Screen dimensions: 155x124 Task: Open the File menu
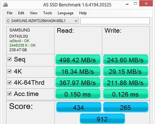[10, 13]
